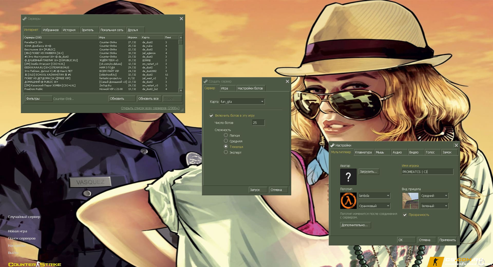Select the server row EEEKKKAAA.RU [18+] STEAM BONUS

coord(101,67)
